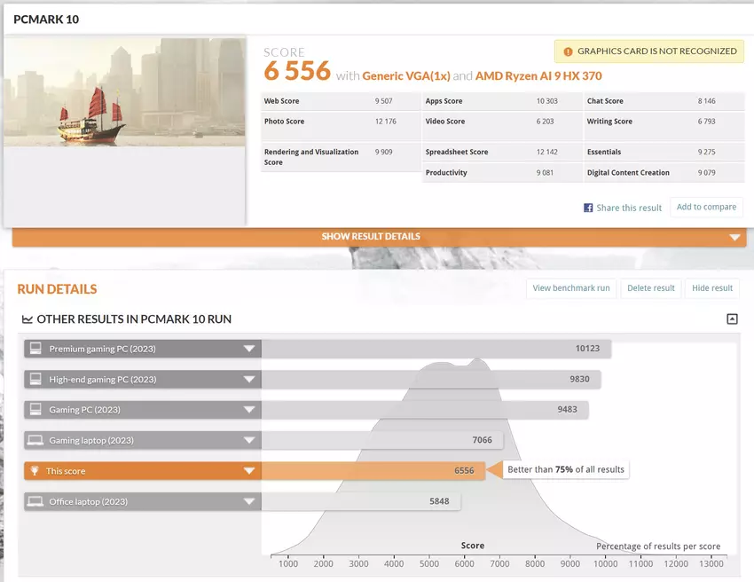
Task: Click the warning icon in graphics card notice
Action: [x=567, y=51]
